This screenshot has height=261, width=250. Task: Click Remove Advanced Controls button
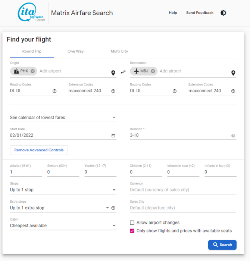tap(39, 150)
